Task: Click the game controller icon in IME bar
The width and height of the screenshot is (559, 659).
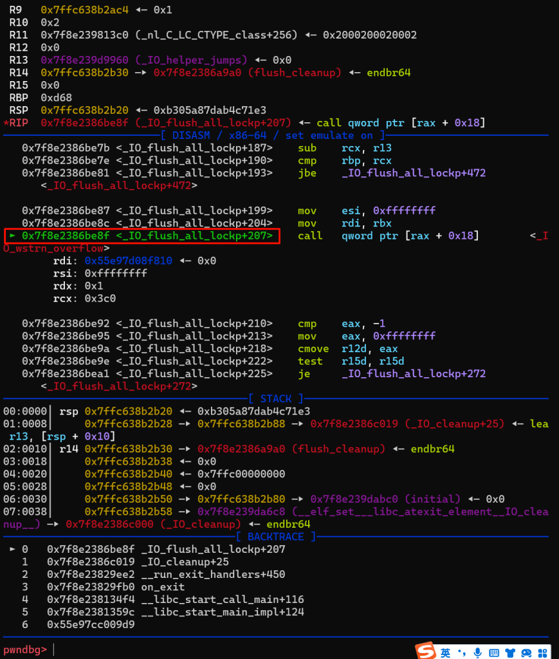Action: pyautogui.click(x=526, y=651)
